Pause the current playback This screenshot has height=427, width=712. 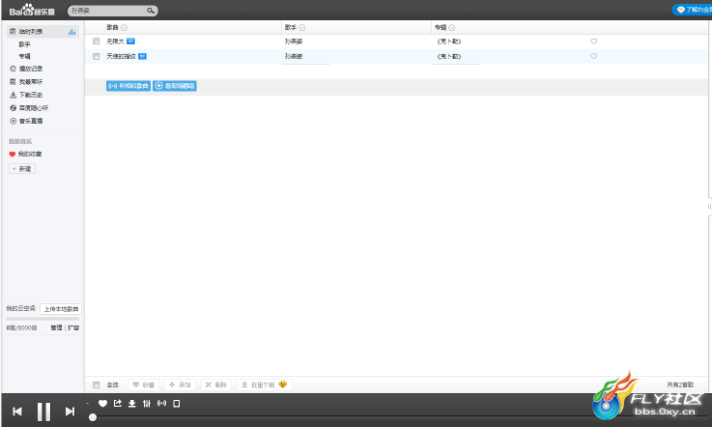[x=44, y=412]
